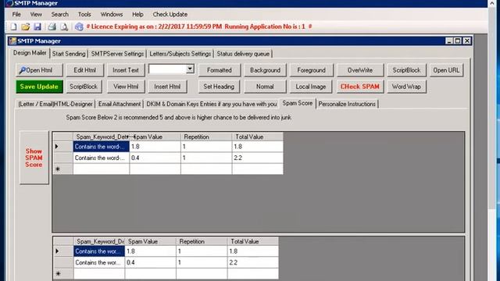Click Spam_Keyword_Det column header in upper grid

pyautogui.click(x=101, y=137)
